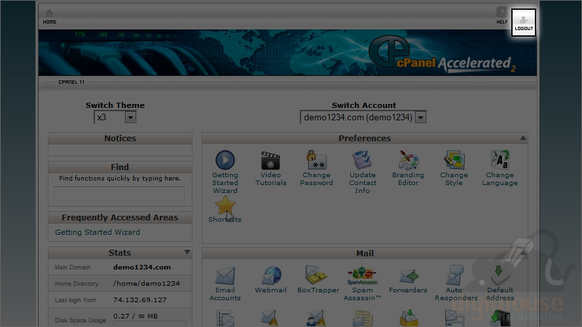Click the Find functions search field
This screenshot has height=327, width=582.
119,194
